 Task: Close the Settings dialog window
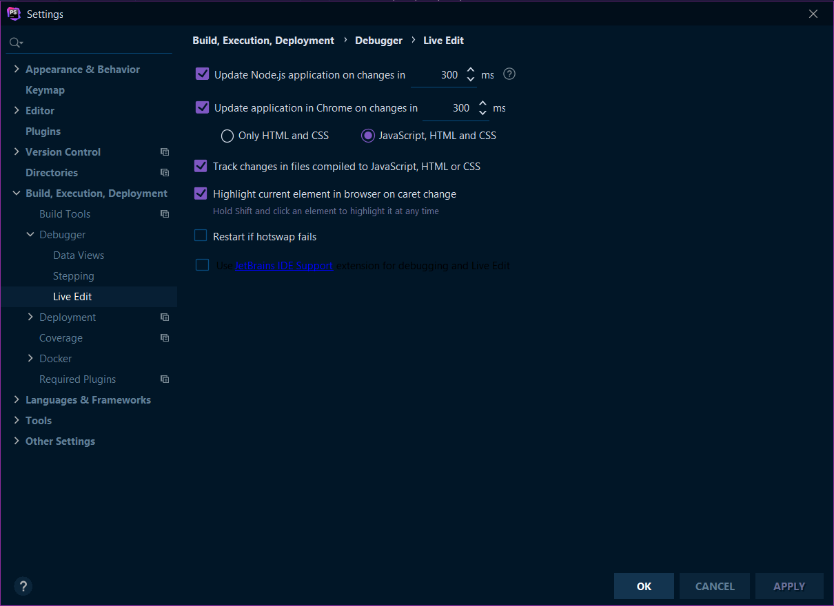(x=813, y=14)
